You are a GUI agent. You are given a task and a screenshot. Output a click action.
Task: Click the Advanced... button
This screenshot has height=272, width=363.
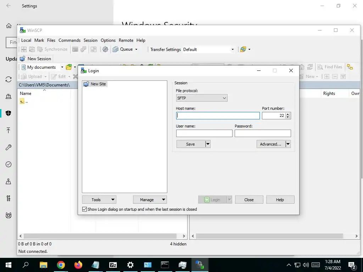click(x=270, y=144)
